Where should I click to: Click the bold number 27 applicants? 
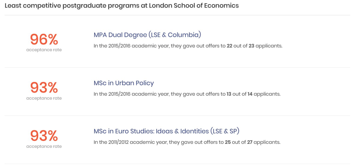point(250,142)
